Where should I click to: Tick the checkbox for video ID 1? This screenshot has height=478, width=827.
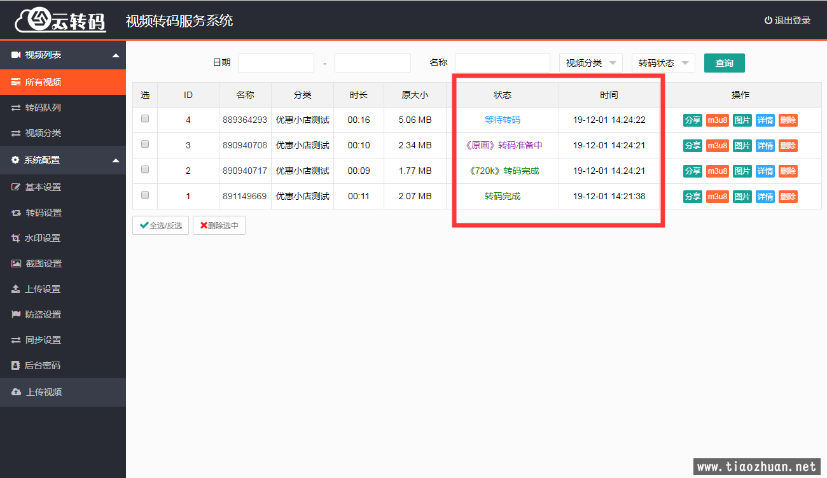tap(145, 195)
